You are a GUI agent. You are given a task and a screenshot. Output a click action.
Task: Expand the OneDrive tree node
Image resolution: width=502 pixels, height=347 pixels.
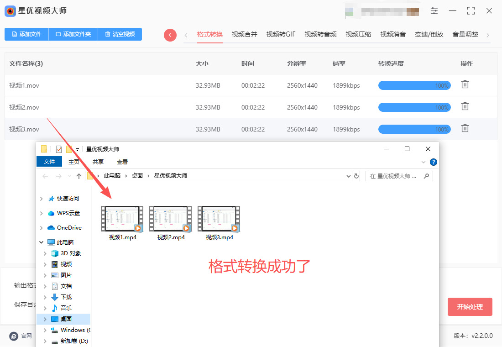click(42, 228)
